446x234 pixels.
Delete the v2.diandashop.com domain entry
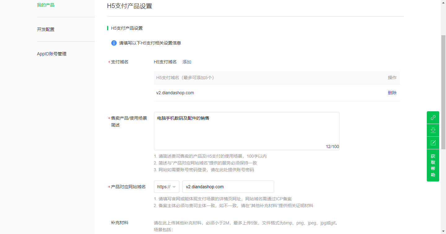pos(392,93)
